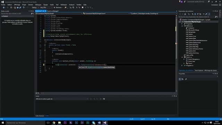Toggle auto-hide pin on Properties panel

(215, 74)
